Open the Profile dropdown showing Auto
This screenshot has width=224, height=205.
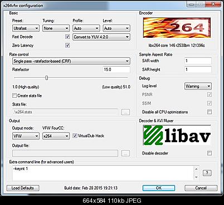coord(86,28)
